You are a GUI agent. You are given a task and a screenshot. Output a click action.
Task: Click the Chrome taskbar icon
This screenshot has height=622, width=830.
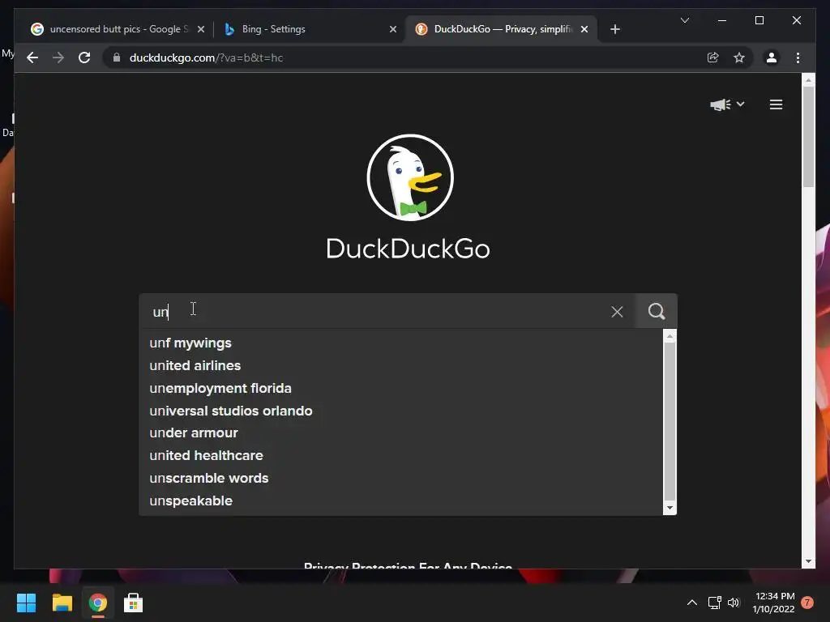pos(97,603)
